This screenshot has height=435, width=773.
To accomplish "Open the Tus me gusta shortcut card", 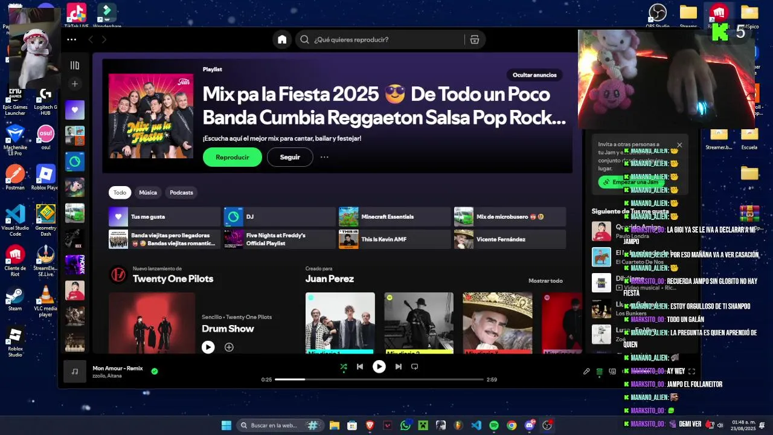I will [x=165, y=216].
